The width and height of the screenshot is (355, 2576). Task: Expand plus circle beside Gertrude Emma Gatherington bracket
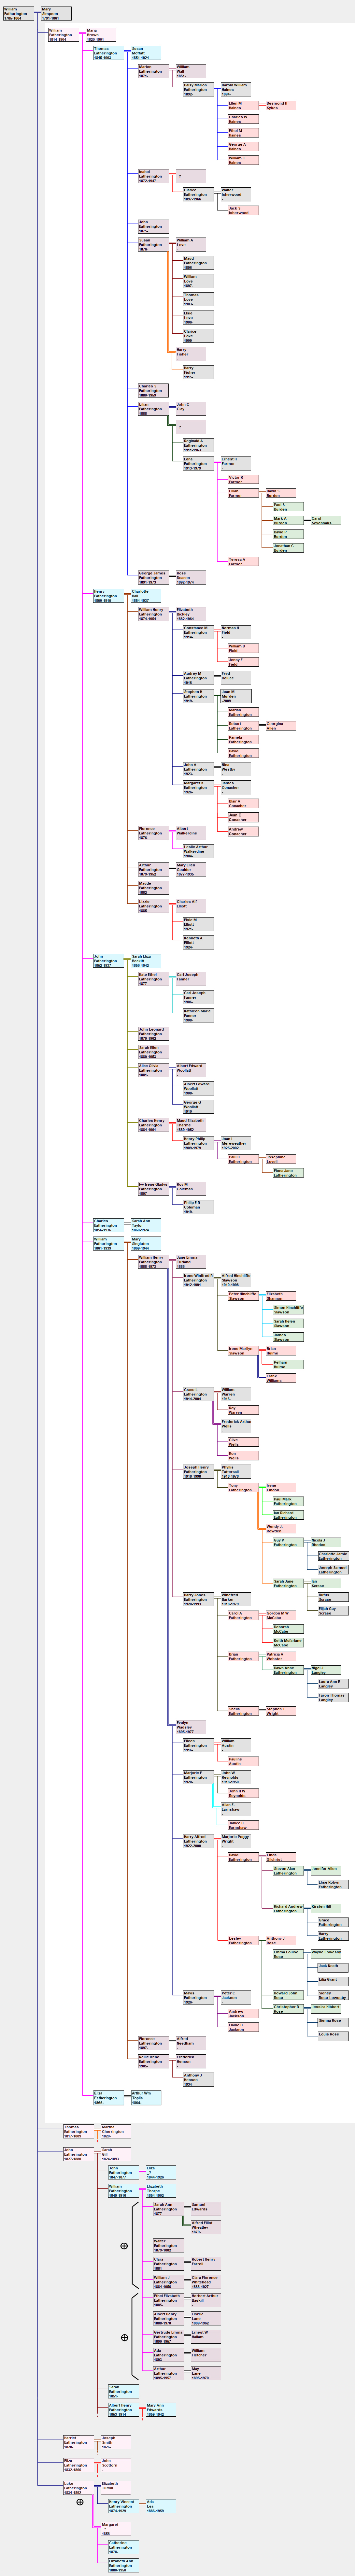(124, 2337)
